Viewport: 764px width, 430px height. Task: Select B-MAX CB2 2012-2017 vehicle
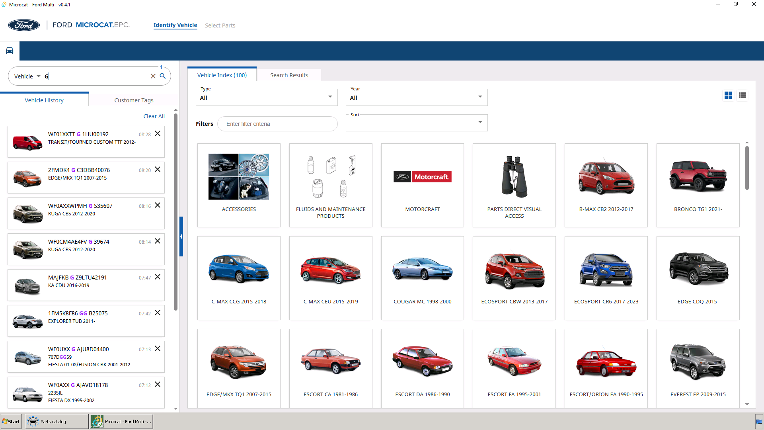pos(606,185)
